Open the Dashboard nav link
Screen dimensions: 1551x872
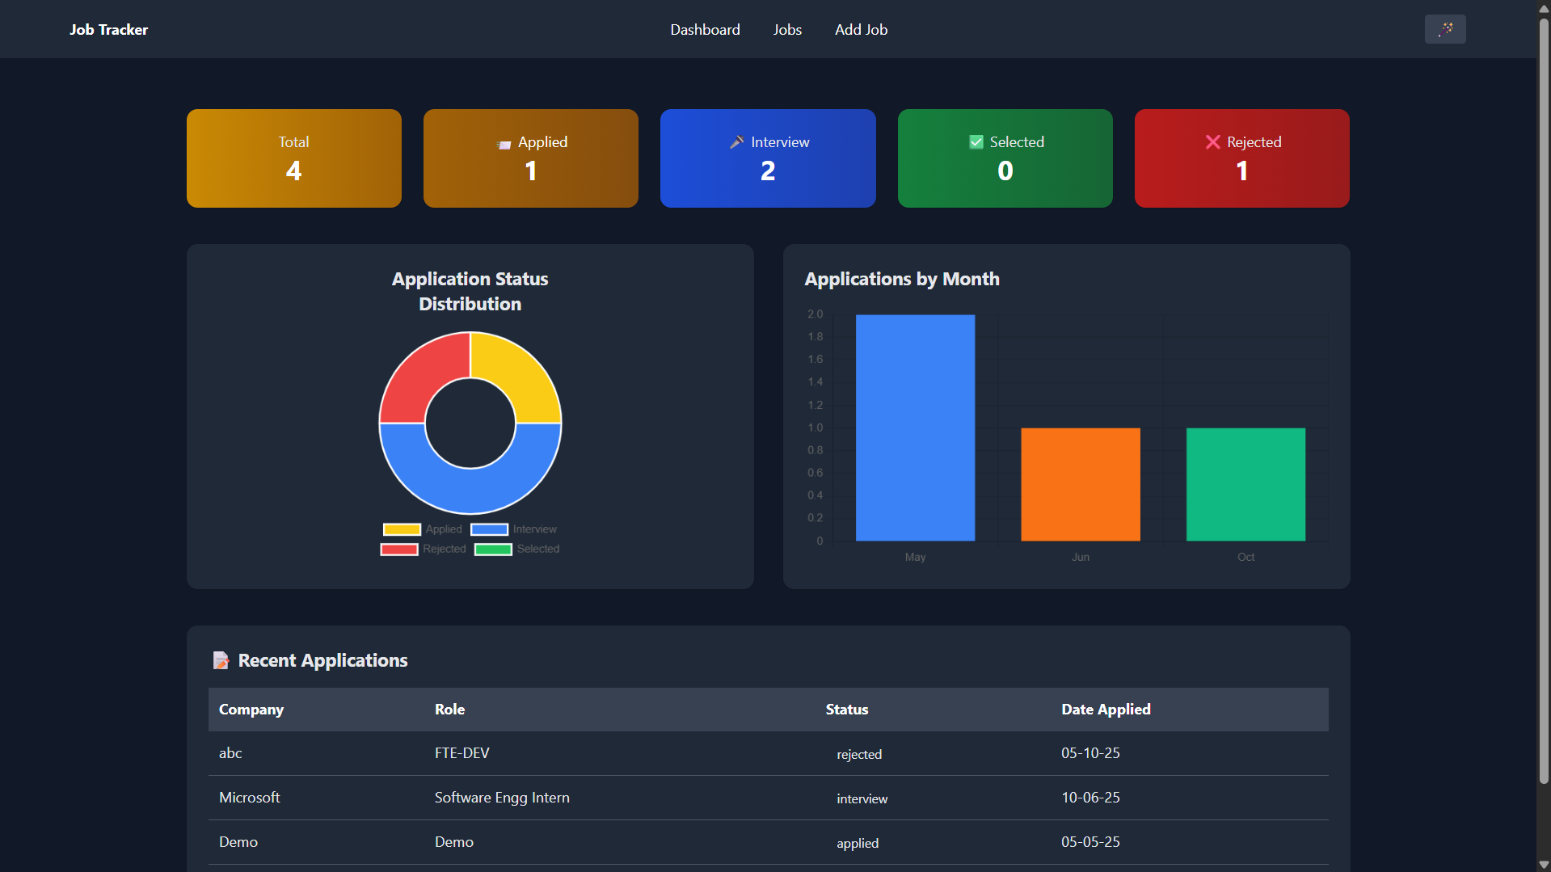click(x=704, y=30)
